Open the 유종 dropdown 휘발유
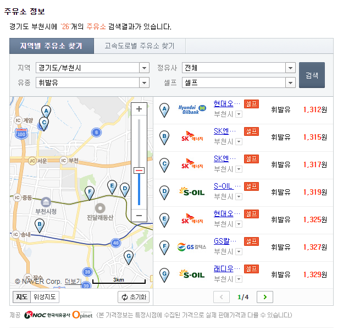The height and width of the screenshot is (330, 343). (92, 82)
